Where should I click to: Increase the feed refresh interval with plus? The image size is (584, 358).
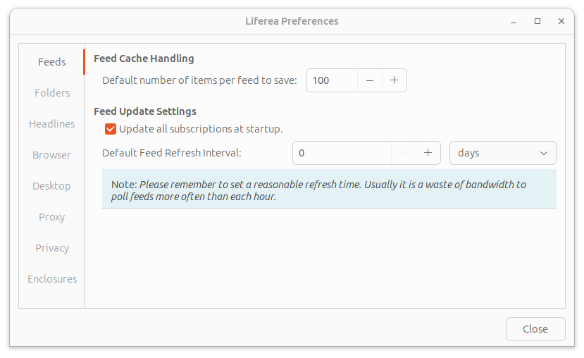428,153
